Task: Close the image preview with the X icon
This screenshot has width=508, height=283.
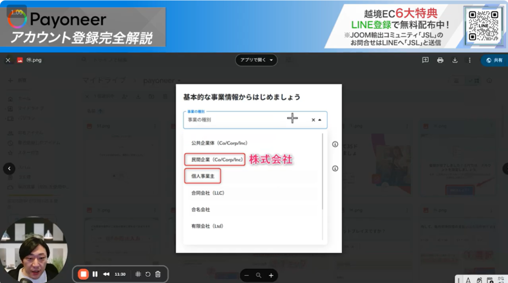Action: coord(8,60)
